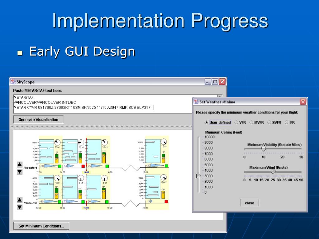The width and height of the screenshot is (319, 239).
Task: Click Vancouver 8 KT wind compass
Action: click(x=81, y=178)
